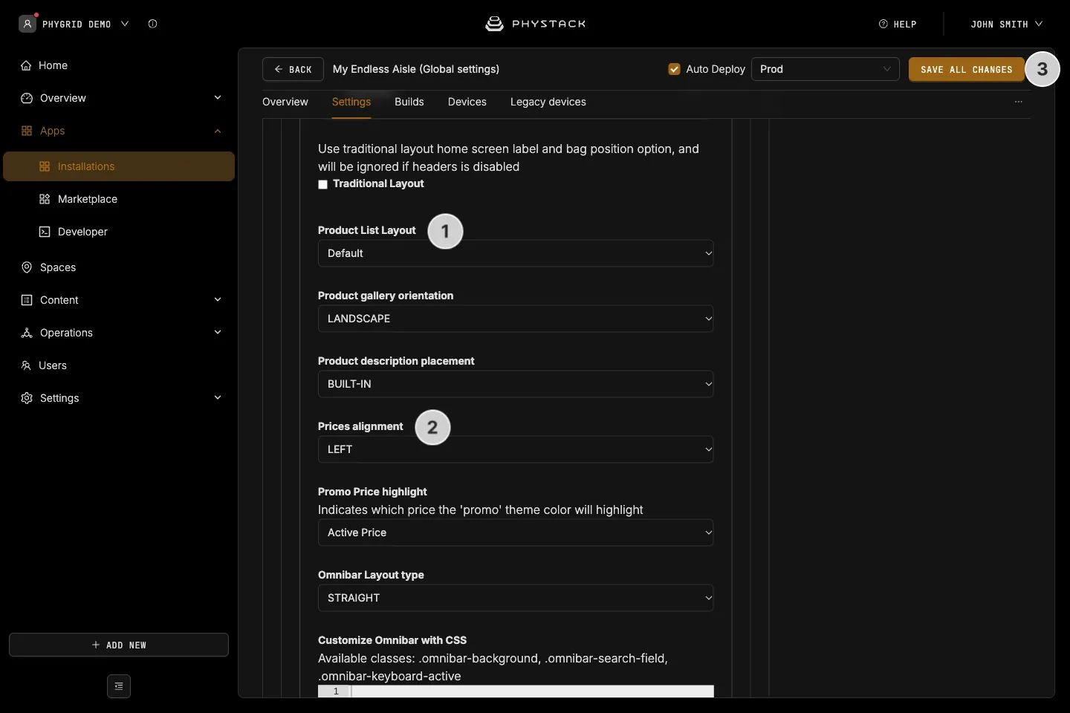Expand the Settings sidebar section chevron

(x=218, y=398)
